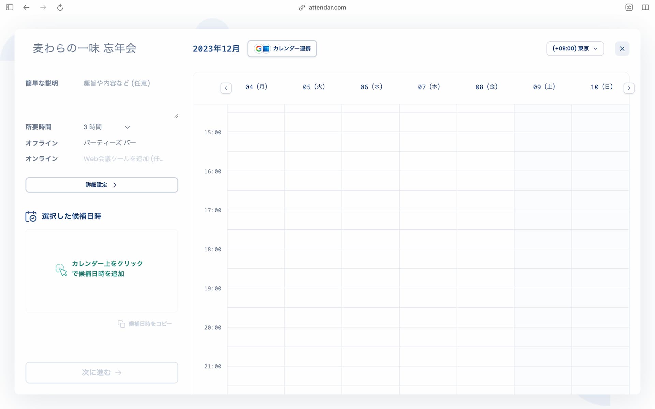Click the 05 (火) day header
655x409 pixels.
pos(314,87)
